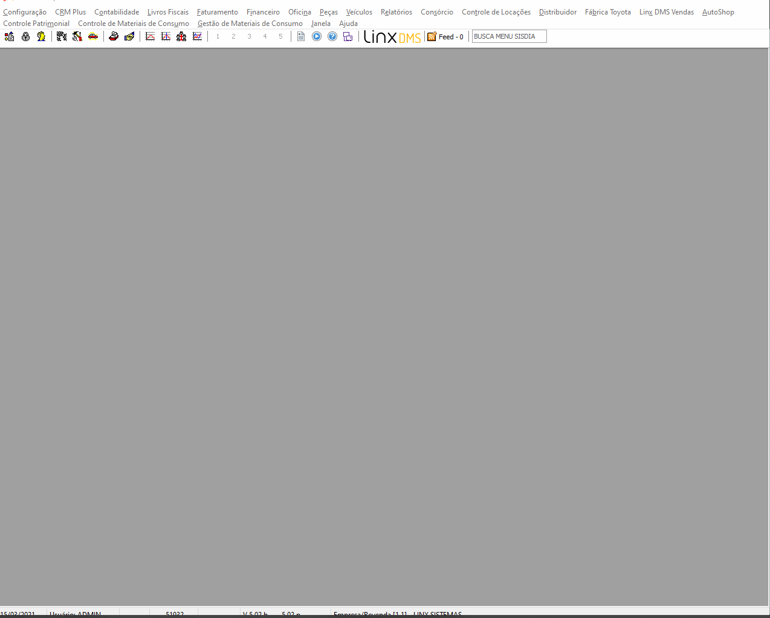Click the RSS feed icon
The image size is (770, 618).
[432, 37]
